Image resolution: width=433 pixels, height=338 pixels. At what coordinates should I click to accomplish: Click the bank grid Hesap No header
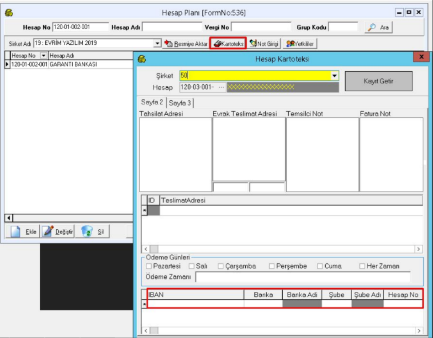(403, 295)
